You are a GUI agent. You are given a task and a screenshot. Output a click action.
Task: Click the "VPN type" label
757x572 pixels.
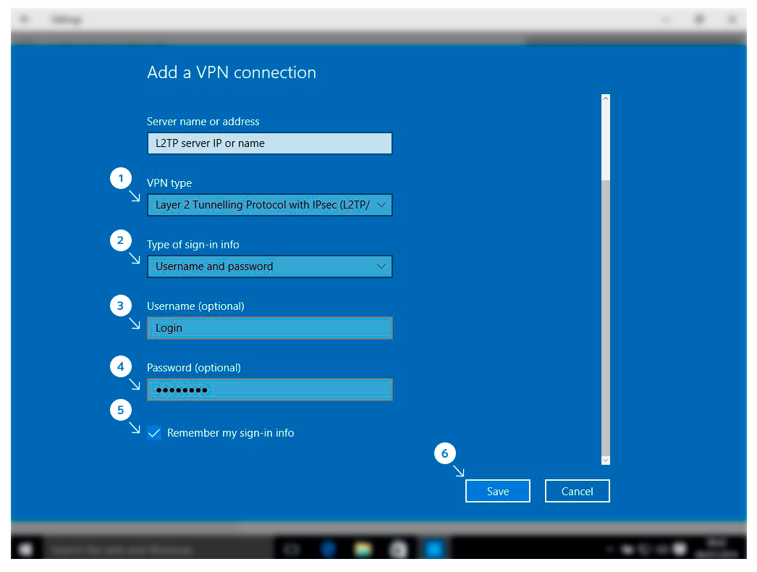click(x=169, y=183)
